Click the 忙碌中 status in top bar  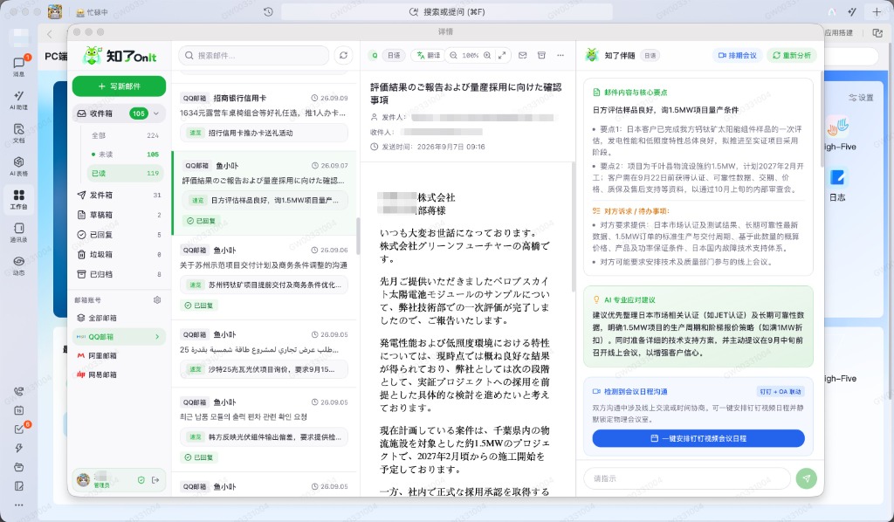93,11
